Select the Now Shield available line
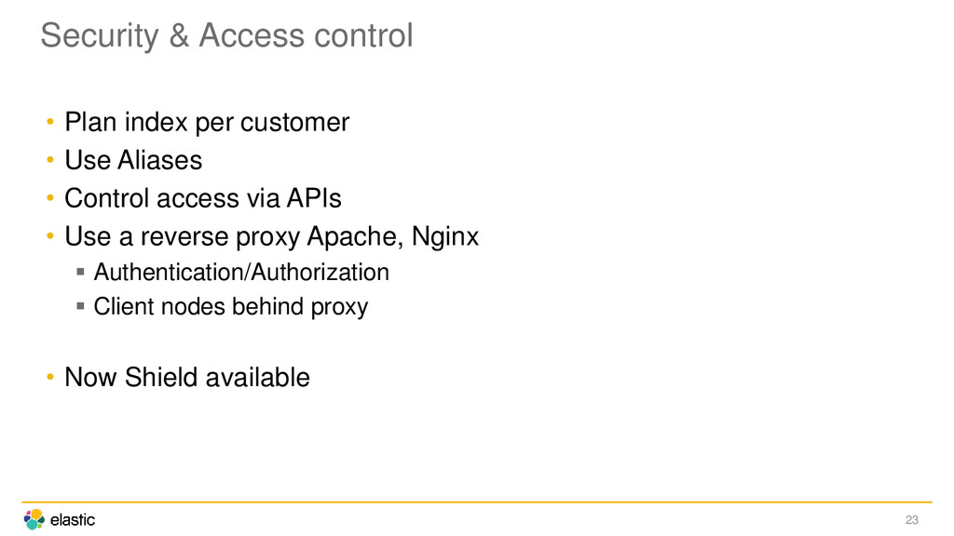 [187, 378]
